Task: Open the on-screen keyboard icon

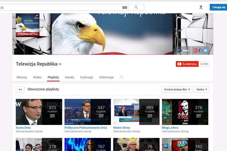Action: pyautogui.click(x=125, y=7)
